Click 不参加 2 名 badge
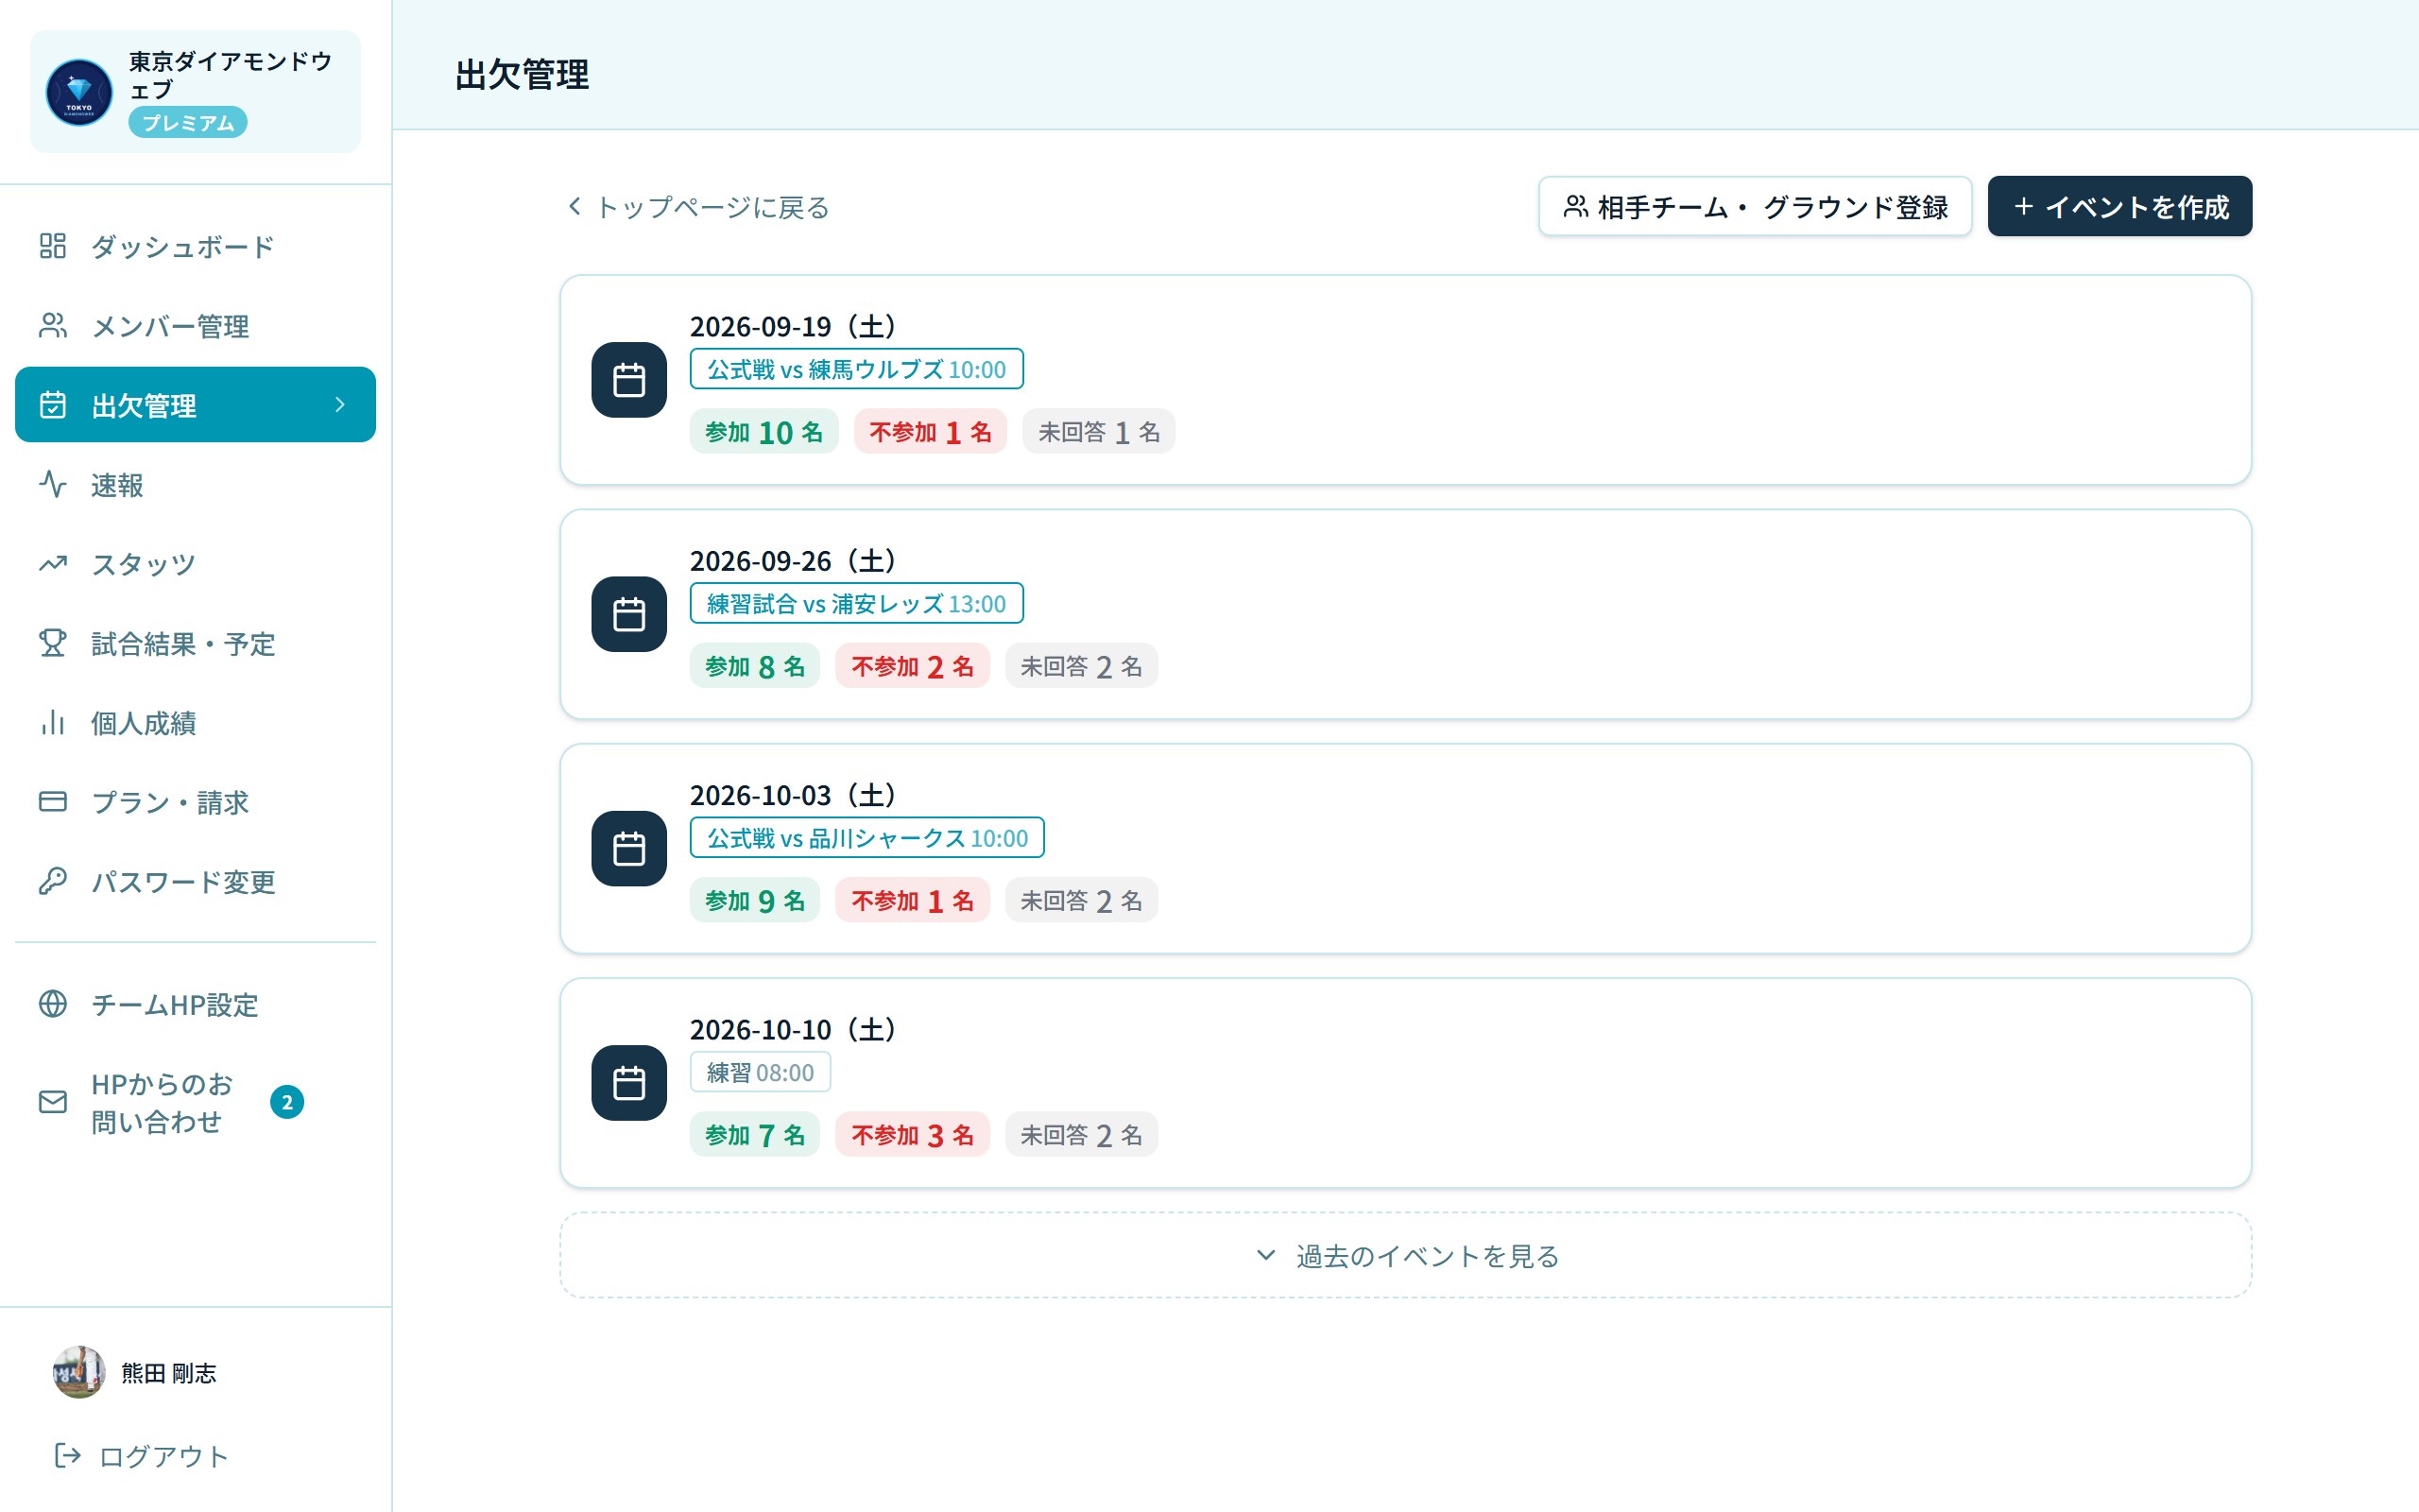The width and height of the screenshot is (2419, 1512). 913,666
